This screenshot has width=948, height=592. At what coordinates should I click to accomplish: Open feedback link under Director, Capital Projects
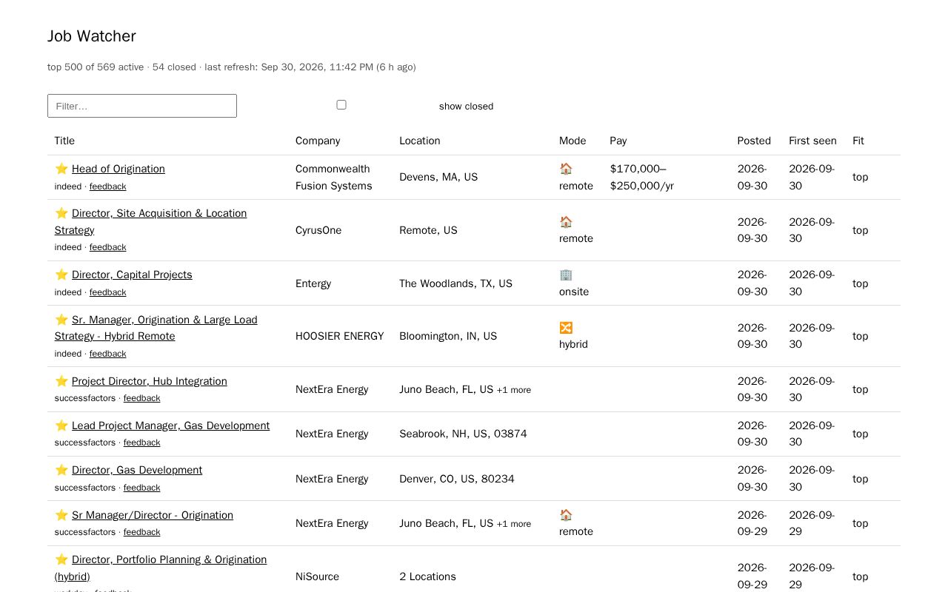(x=108, y=292)
